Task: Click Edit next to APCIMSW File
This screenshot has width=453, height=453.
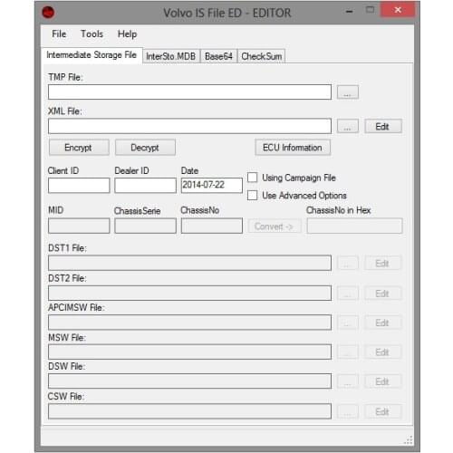Action: (383, 323)
